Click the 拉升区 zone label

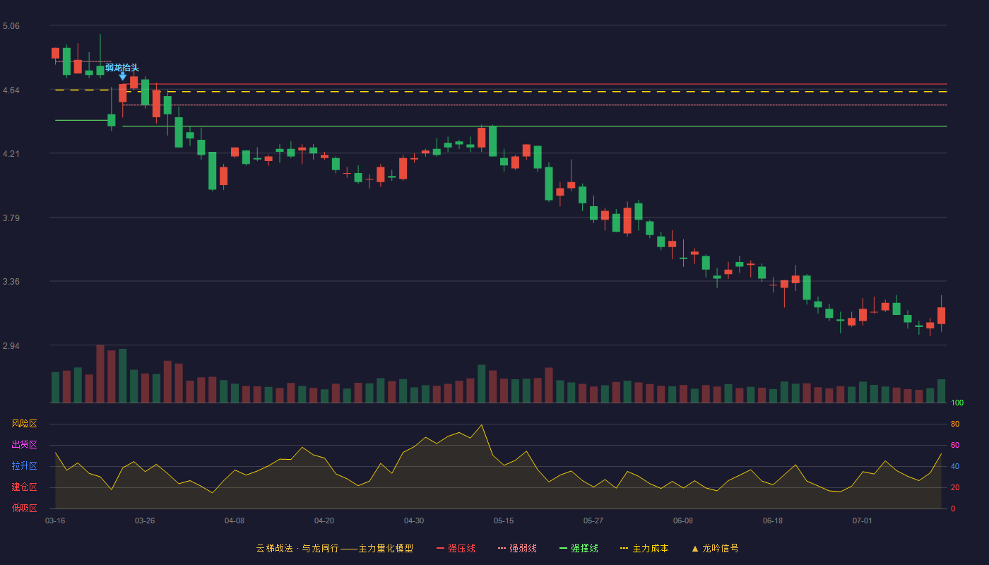(24, 466)
